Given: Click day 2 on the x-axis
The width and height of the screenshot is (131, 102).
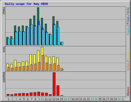Looking at the screenshot, I should (12, 99).
